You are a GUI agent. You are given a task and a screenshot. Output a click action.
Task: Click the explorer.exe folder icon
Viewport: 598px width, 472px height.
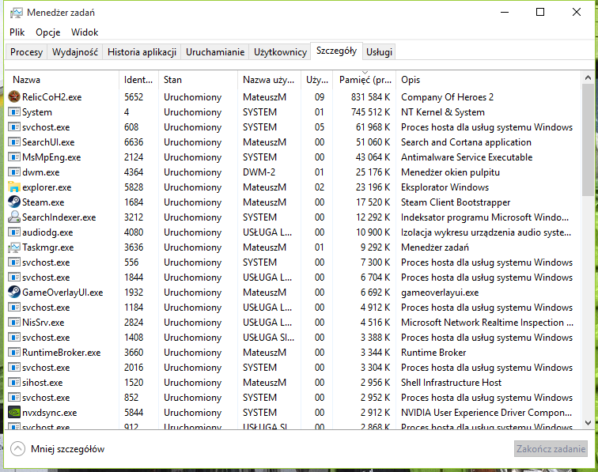click(x=14, y=187)
